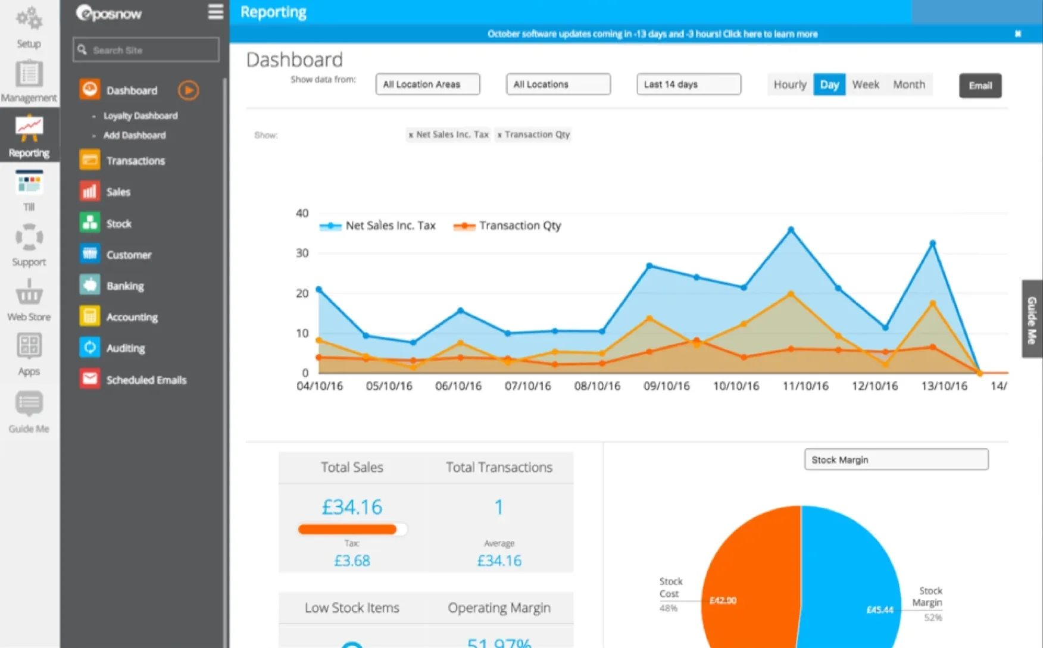Open the Auditing menu label
Image resolution: width=1043 pixels, height=648 pixels.
[x=126, y=348]
